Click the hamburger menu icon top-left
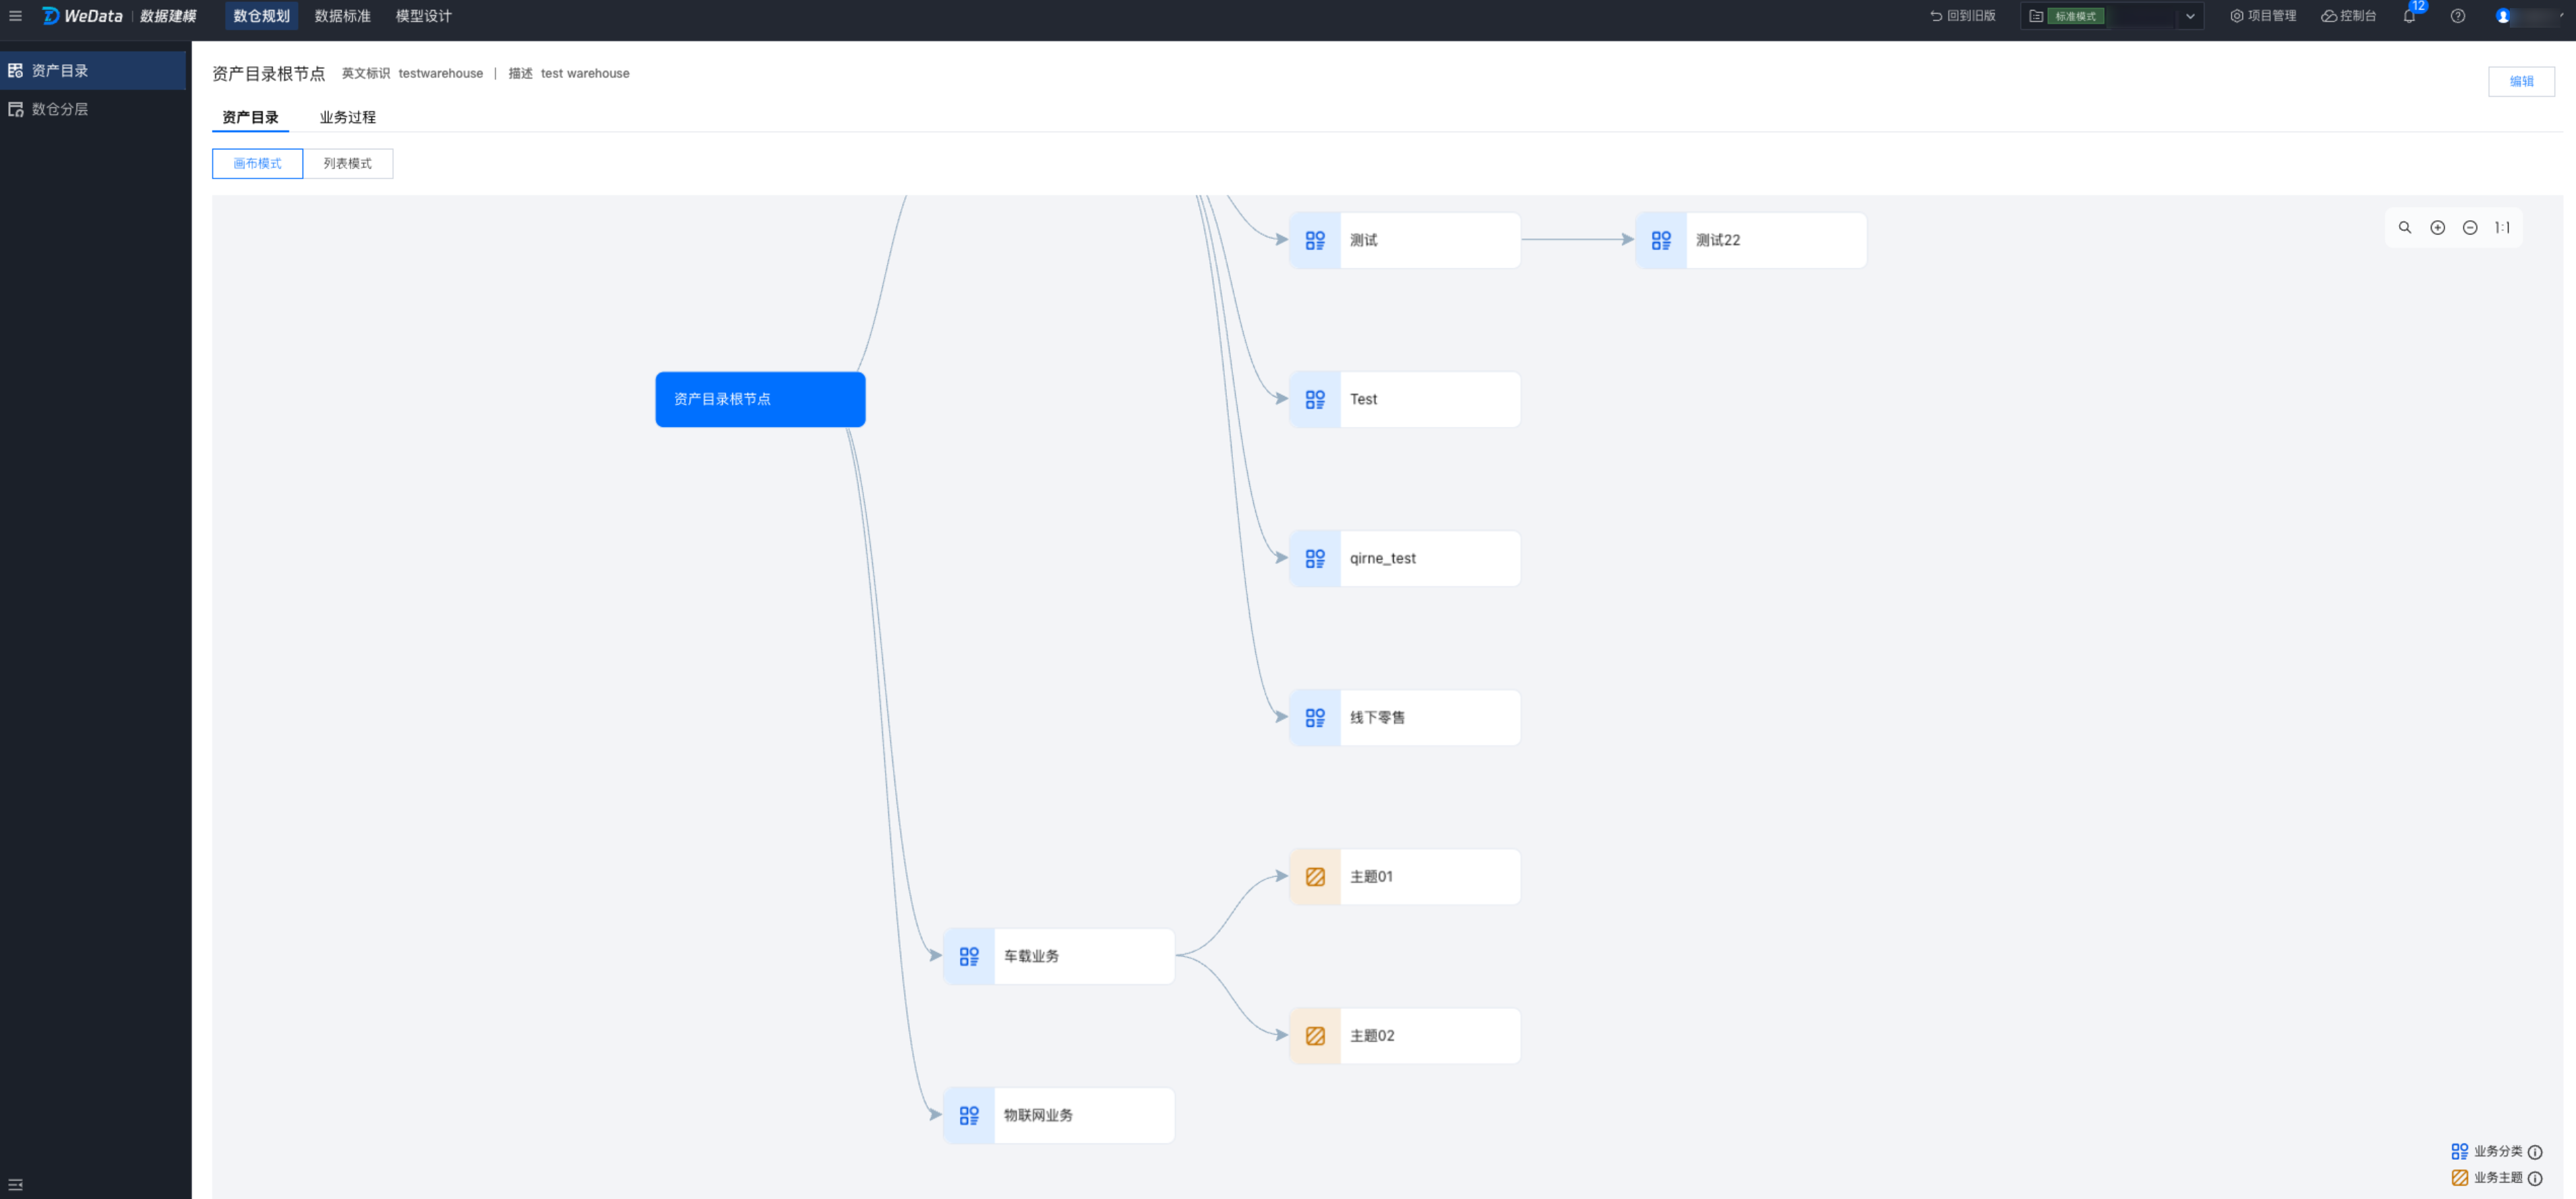This screenshot has width=2576, height=1199. point(15,16)
